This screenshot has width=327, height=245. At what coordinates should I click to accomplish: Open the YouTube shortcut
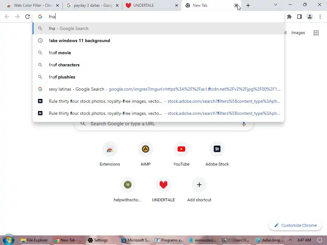[x=181, y=154]
